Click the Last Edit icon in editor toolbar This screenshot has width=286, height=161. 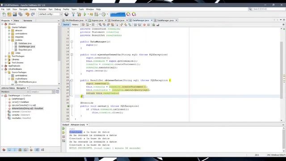pos(83,25)
